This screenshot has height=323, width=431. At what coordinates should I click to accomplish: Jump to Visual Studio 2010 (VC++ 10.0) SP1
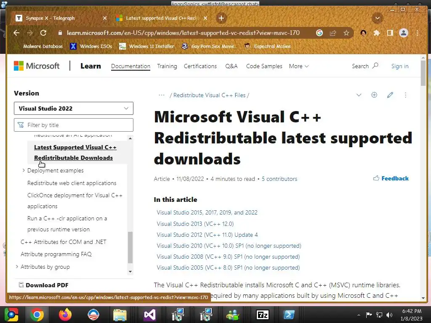229,246
